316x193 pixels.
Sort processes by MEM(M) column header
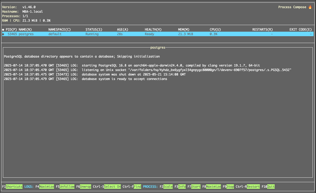[x=184, y=30]
